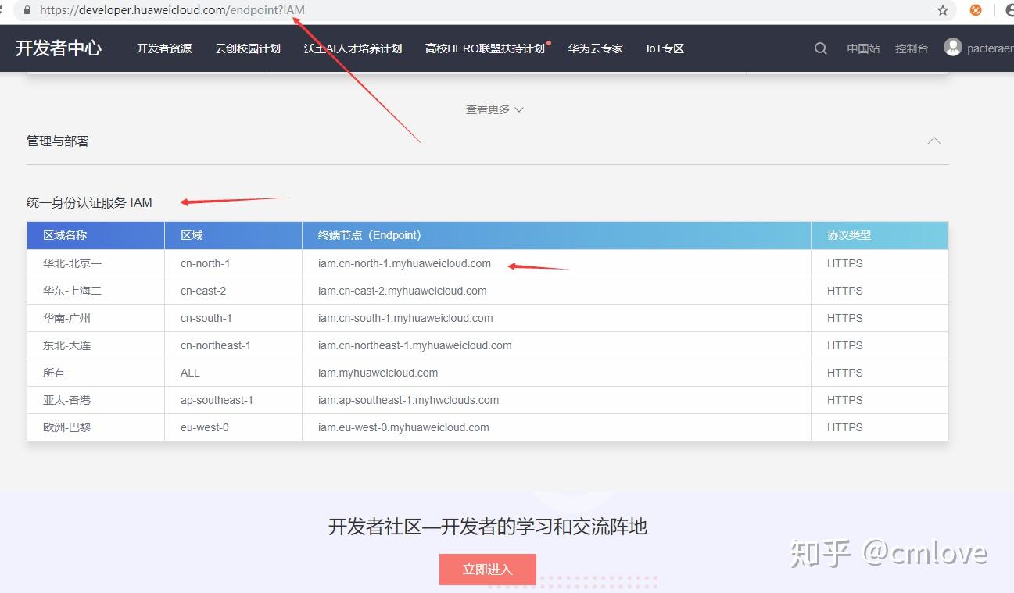Open pacterae account name

tap(990, 48)
